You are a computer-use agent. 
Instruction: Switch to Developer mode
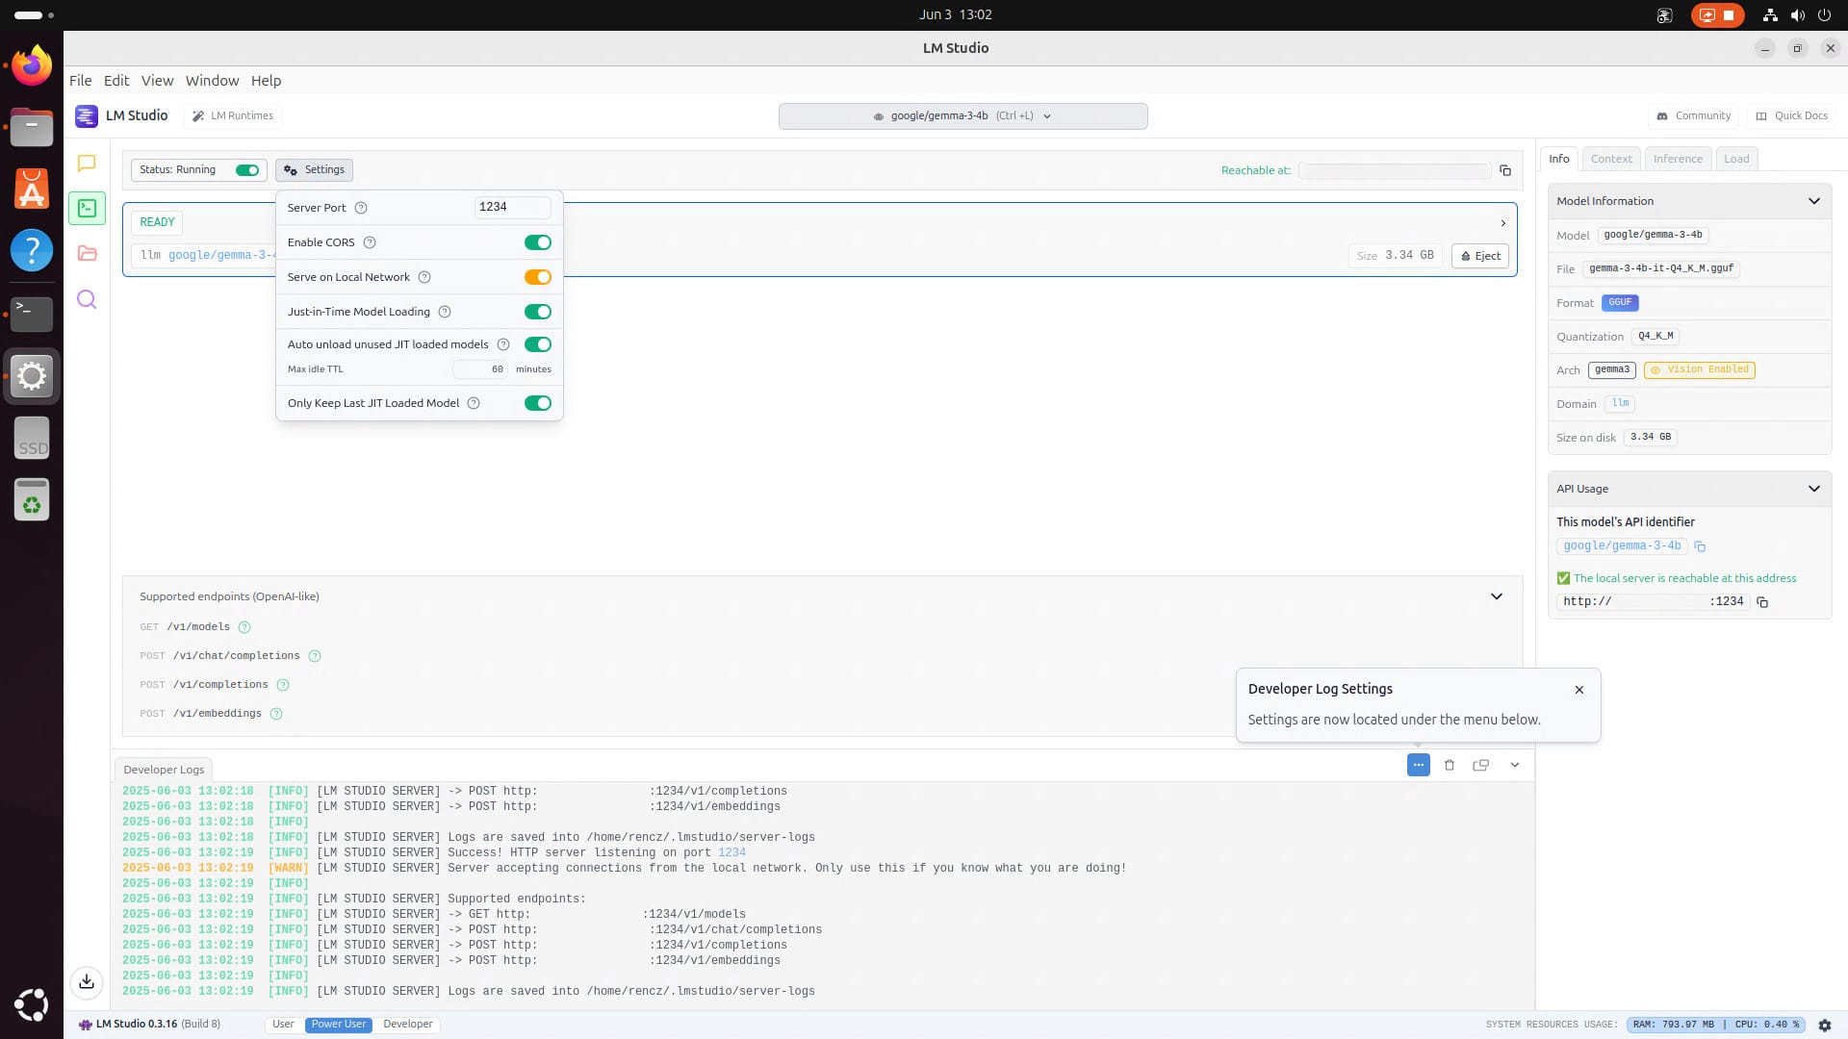[x=407, y=1025]
